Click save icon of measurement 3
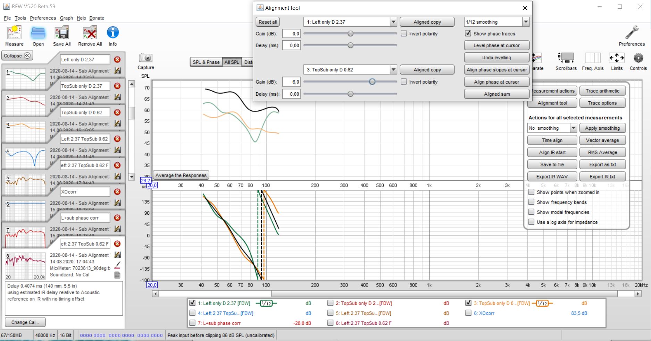 click(x=117, y=123)
